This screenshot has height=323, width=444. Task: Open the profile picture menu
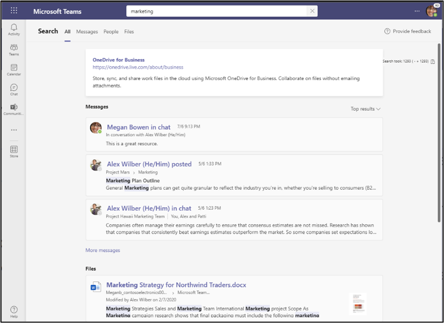coord(432,11)
